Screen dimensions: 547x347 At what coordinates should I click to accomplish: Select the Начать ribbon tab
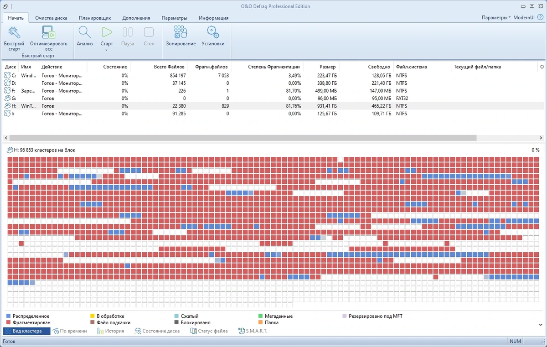tap(16, 18)
